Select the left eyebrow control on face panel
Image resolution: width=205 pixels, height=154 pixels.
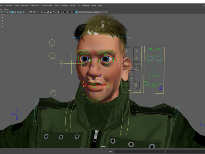[151, 50]
